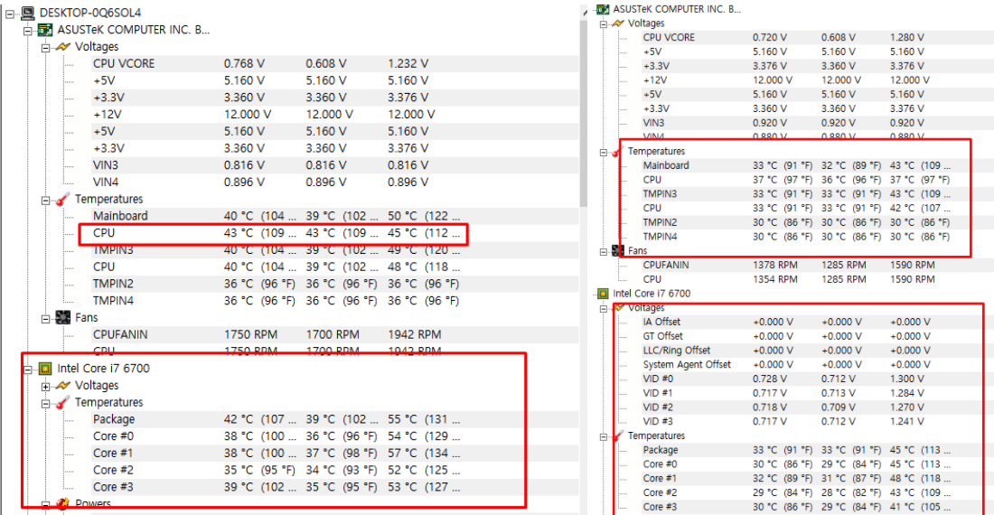Image resolution: width=994 pixels, height=515 pixels.
Task: Click the Temperatures icon under Intel Core in left panel
Action: click(x=62, y=402)
